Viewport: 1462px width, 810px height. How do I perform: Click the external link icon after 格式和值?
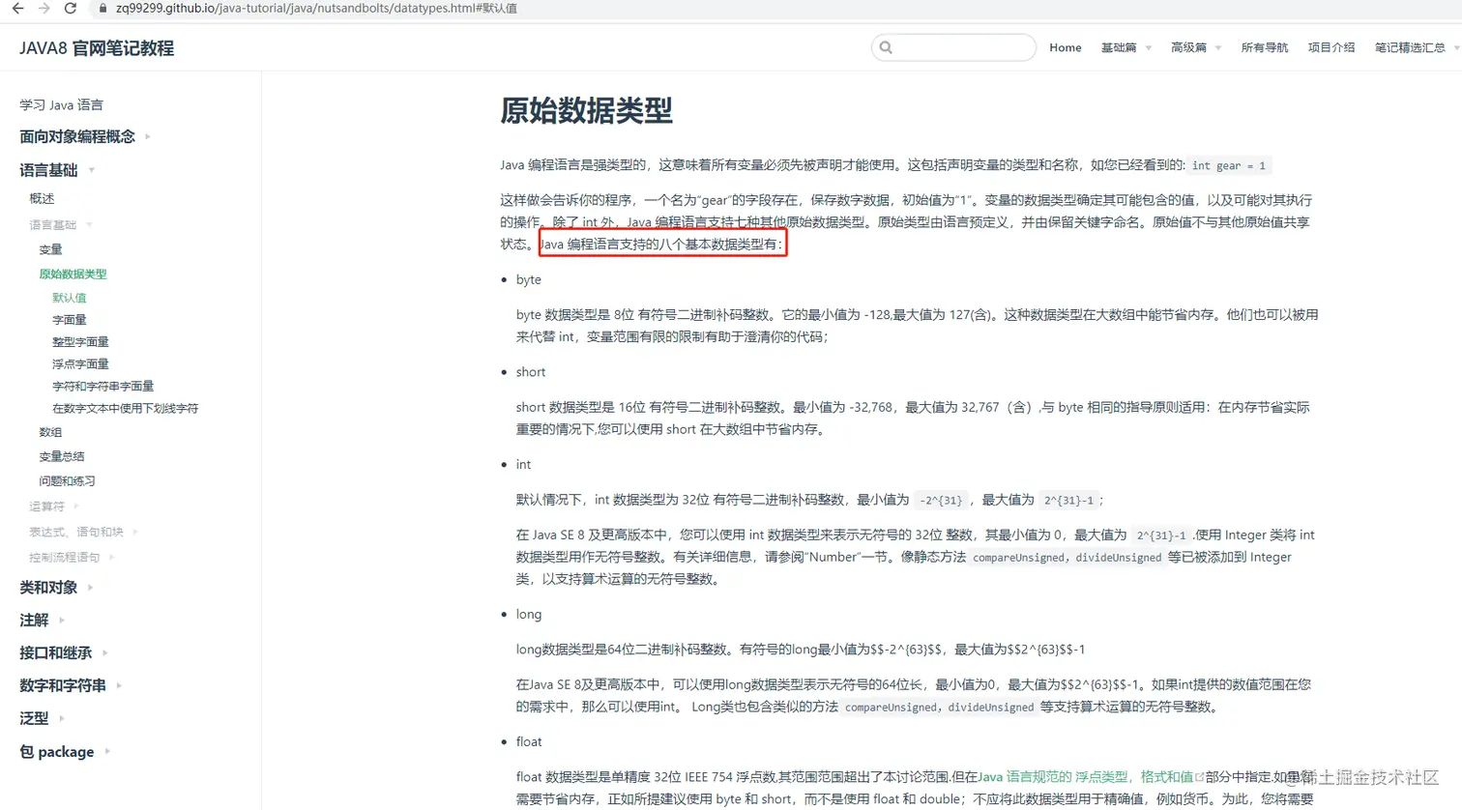(x=1200, y=776)
